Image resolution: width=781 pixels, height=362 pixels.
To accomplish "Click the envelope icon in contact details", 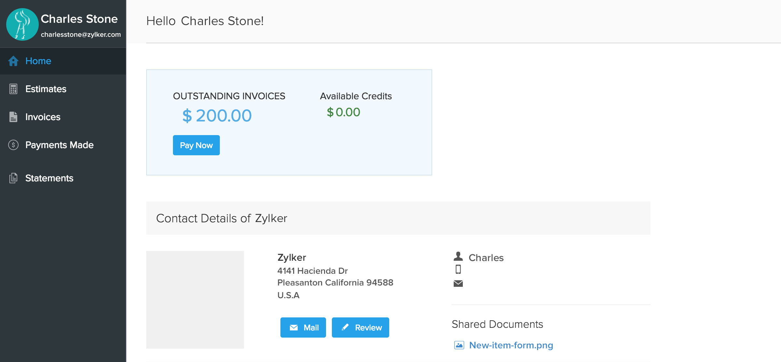I will [x=458, y=284].
